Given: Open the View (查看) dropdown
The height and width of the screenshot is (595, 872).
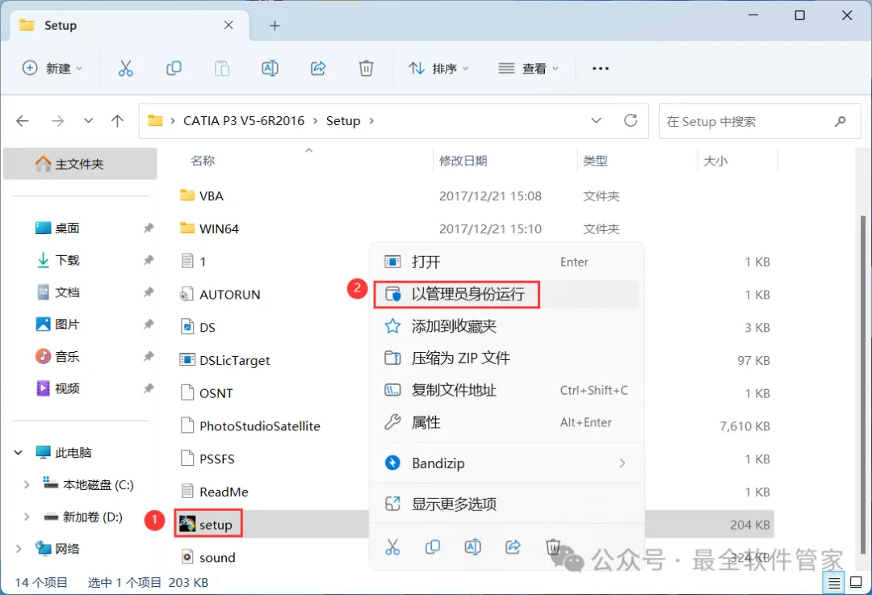Looking at the screenshot, I should (x=528, y=69).
